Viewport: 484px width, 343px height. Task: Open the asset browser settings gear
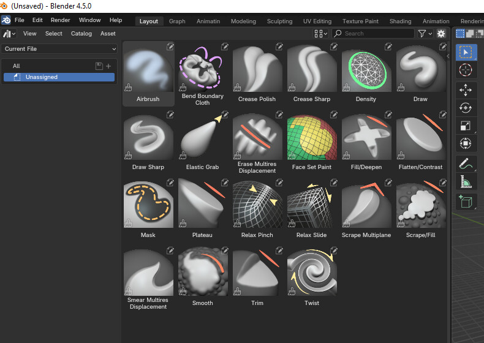pyautogui.click(x=441, y=33)
